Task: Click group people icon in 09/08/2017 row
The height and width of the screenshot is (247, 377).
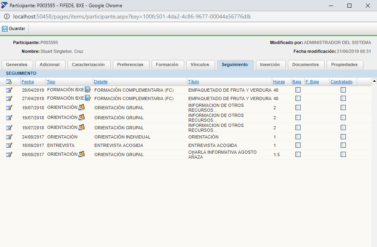Action: (82, 154)
